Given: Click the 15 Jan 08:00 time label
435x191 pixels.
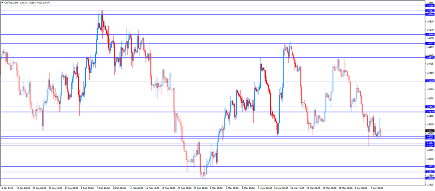Looking at the screenshot, I should click(23, 188).
